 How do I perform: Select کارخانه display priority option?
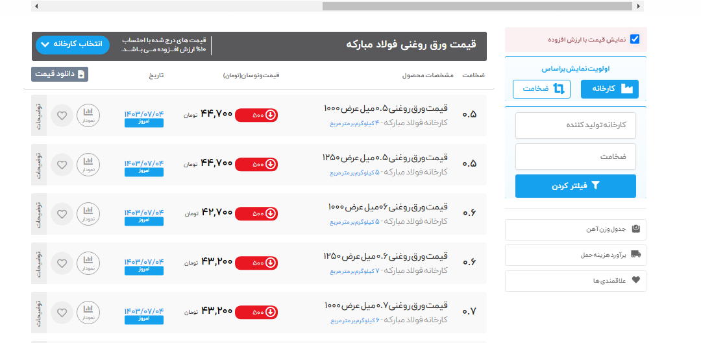[609, 89]
